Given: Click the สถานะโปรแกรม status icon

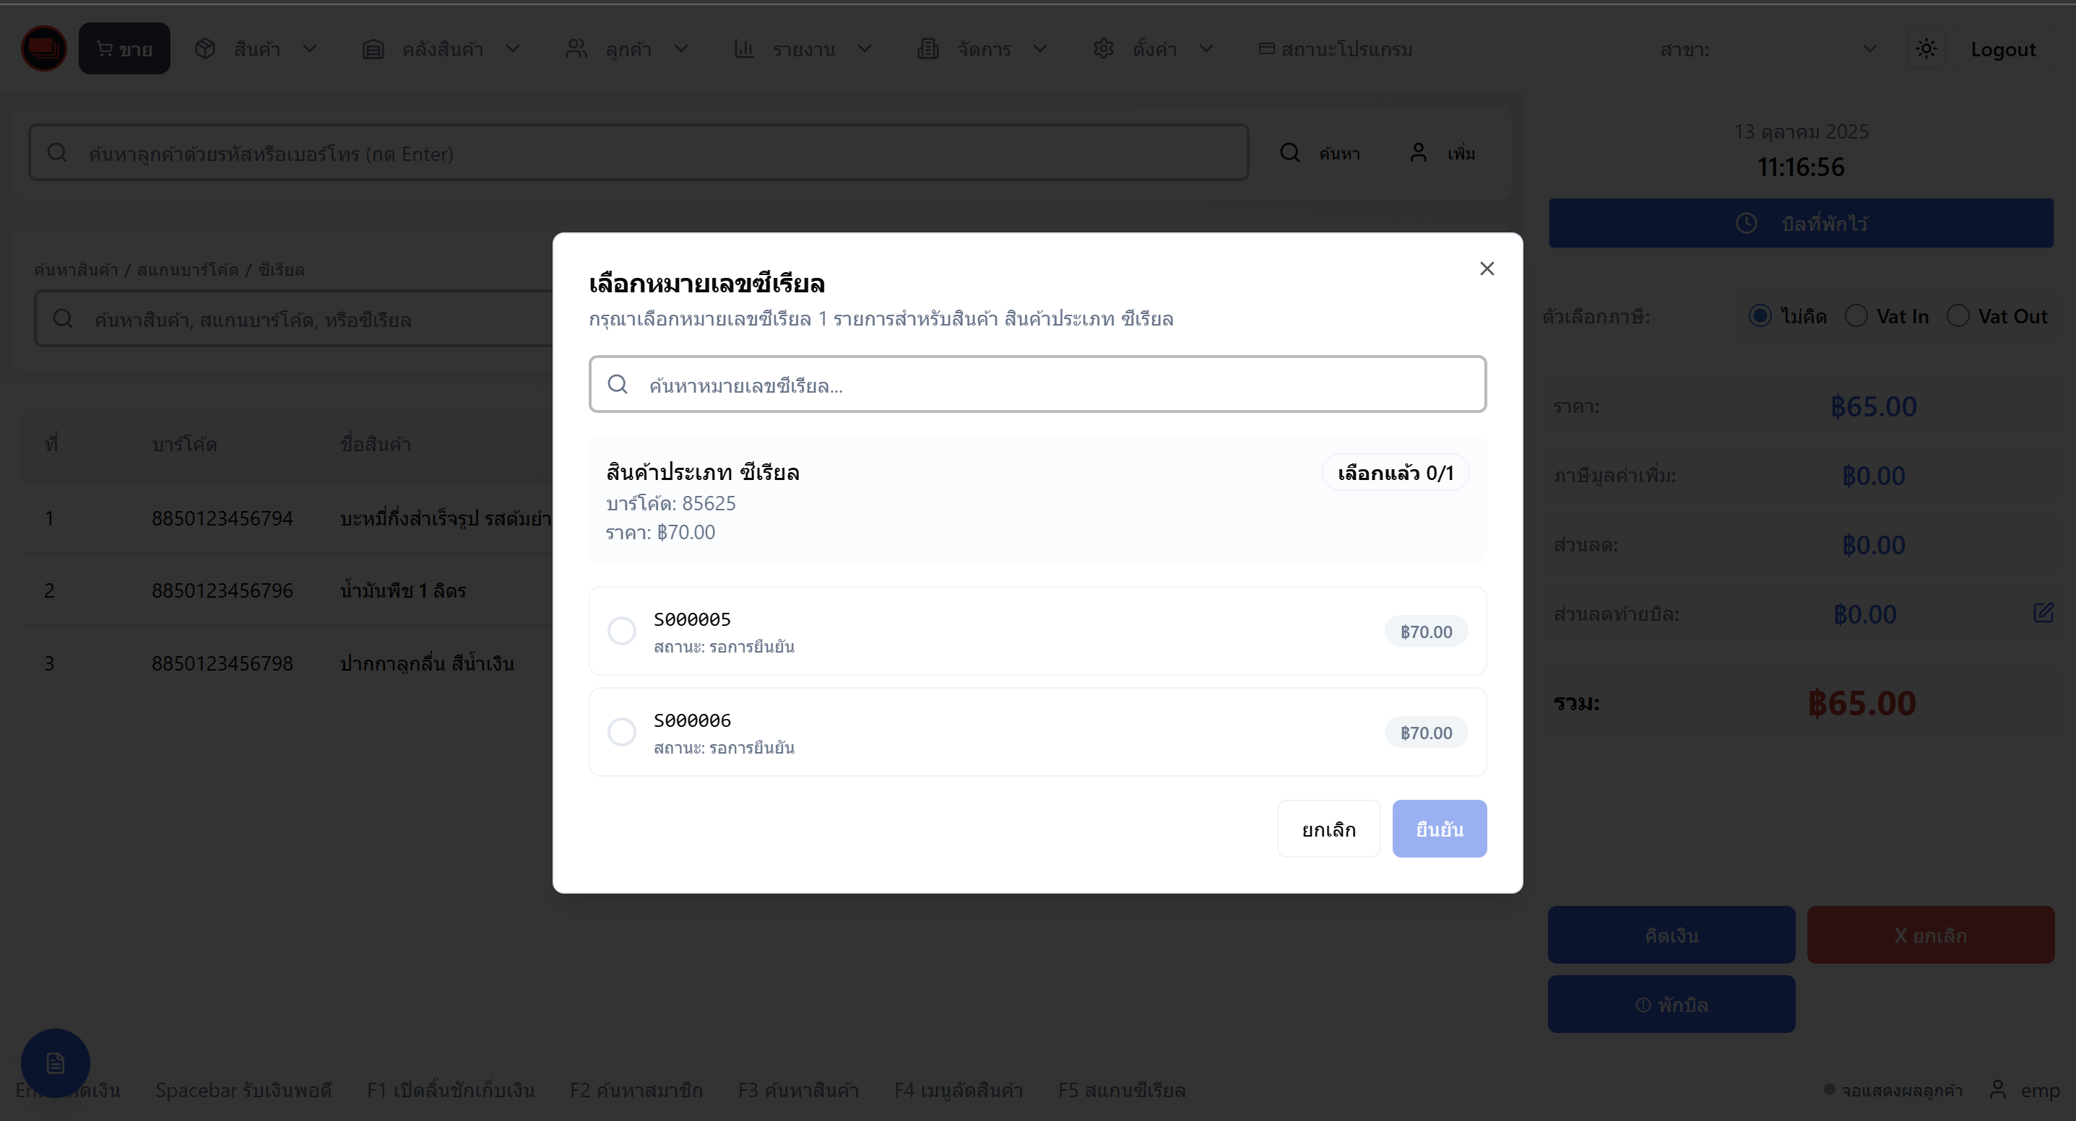Looking at the screenshot, I should (x=1266, y=49).
